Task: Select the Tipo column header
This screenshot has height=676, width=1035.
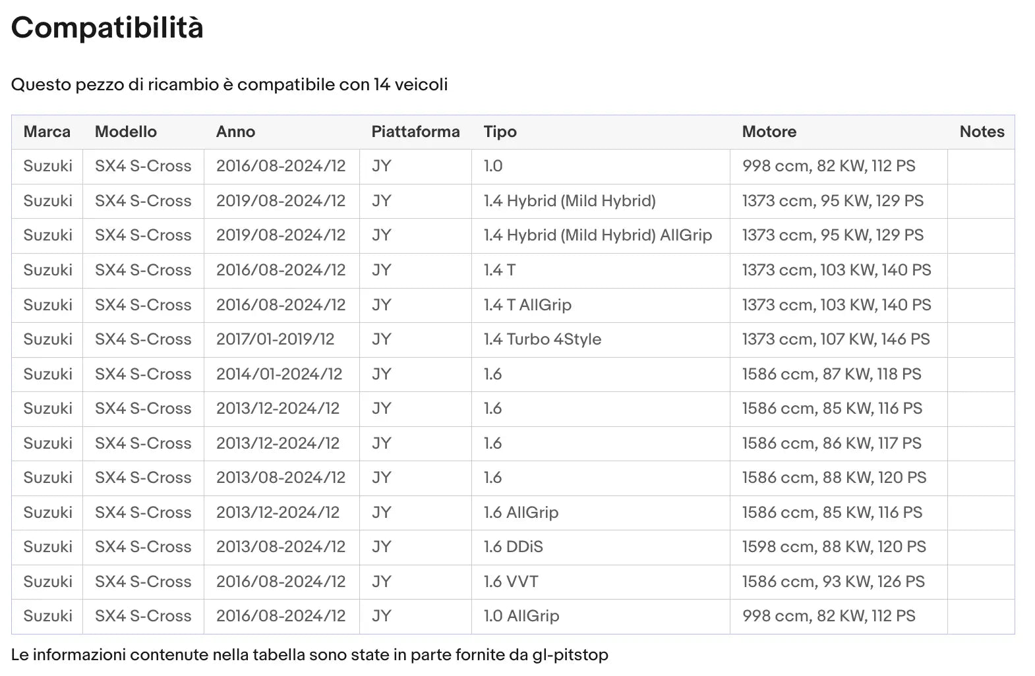Action: 500,132
